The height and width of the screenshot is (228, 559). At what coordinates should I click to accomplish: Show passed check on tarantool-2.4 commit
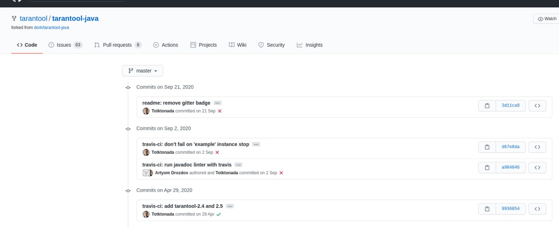(x=218, y=214)
